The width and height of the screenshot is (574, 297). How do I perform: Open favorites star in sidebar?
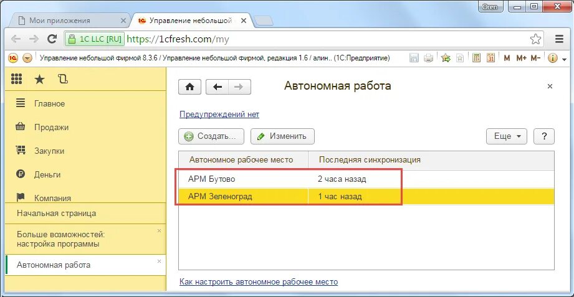pos(39,79)
